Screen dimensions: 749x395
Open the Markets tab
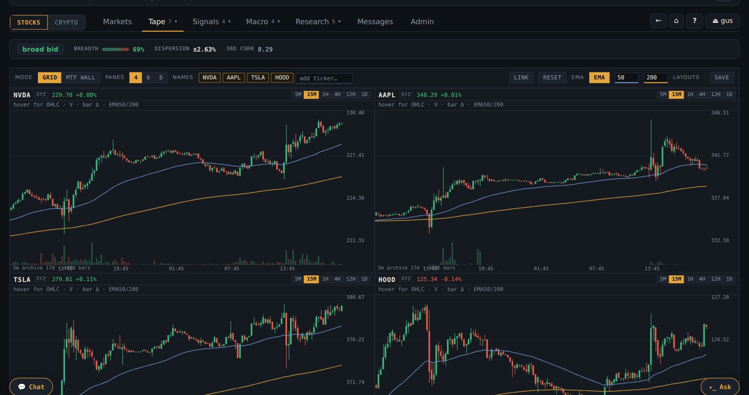click(117, 22)
